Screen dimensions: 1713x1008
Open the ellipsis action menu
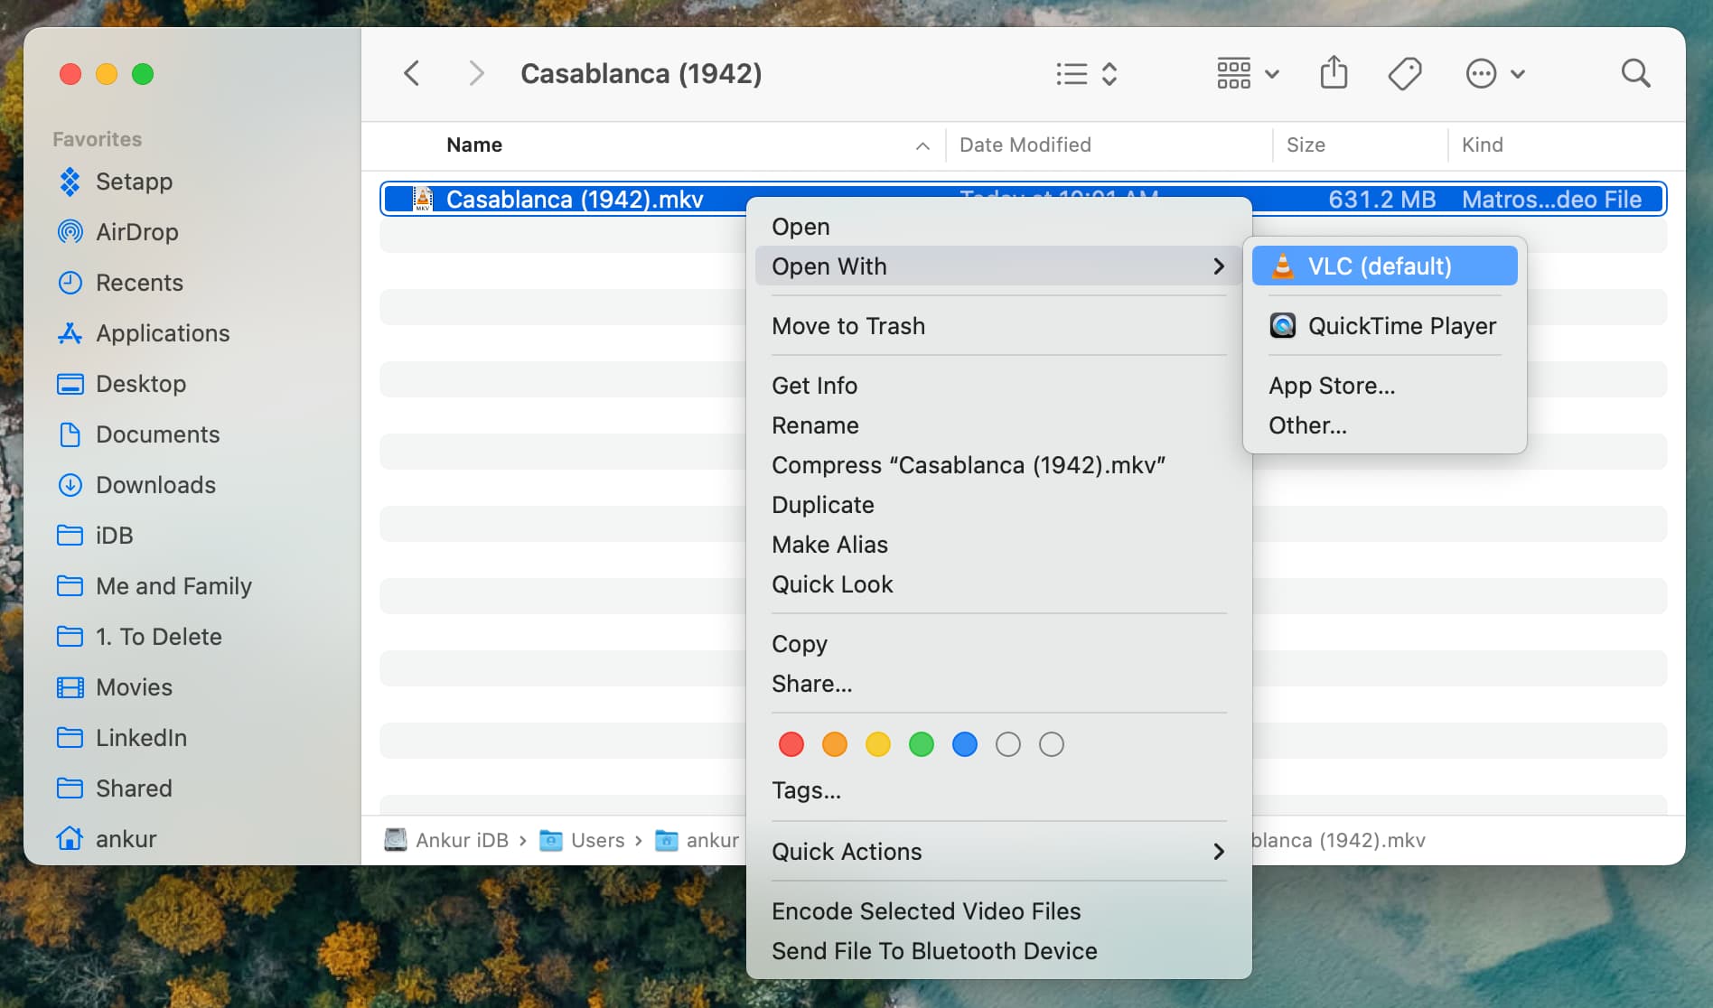pos(1495,73)
